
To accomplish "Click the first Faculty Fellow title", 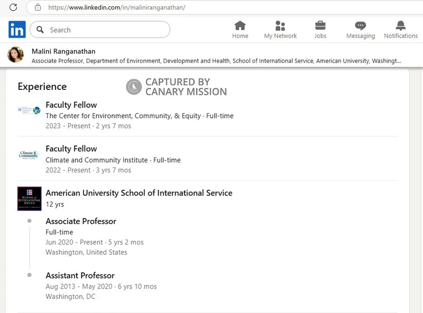I will (71, 105).
